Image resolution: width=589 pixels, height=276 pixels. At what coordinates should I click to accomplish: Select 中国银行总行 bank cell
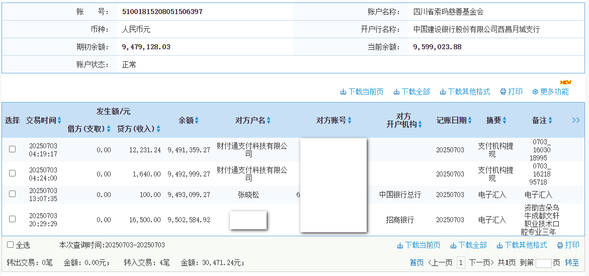coord(400,195)
